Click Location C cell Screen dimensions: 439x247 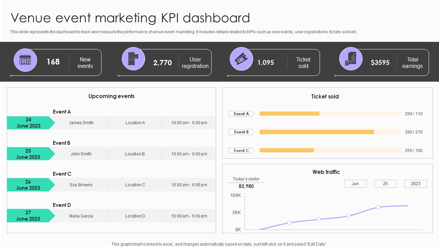[135, 185]
